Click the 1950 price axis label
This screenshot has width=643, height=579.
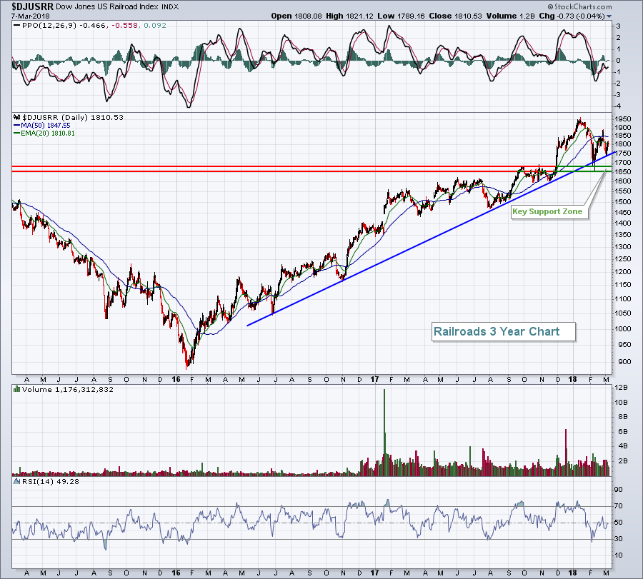pos(623,119)
